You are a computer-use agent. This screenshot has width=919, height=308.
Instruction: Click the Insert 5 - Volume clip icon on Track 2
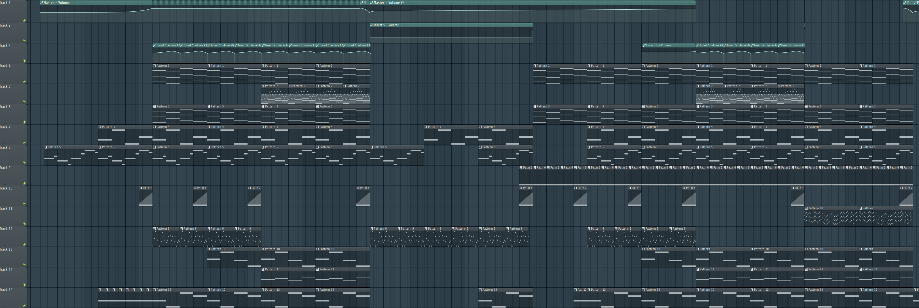point(372,25)
